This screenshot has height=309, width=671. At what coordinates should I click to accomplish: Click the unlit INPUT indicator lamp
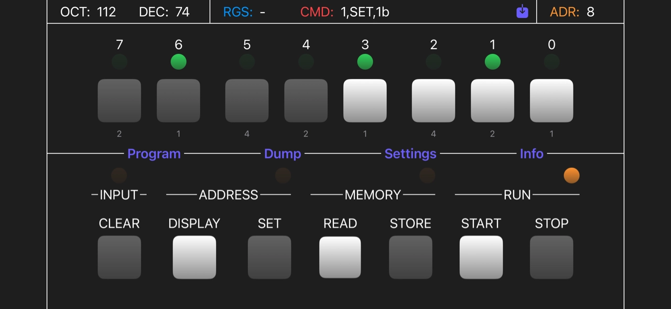119,175
